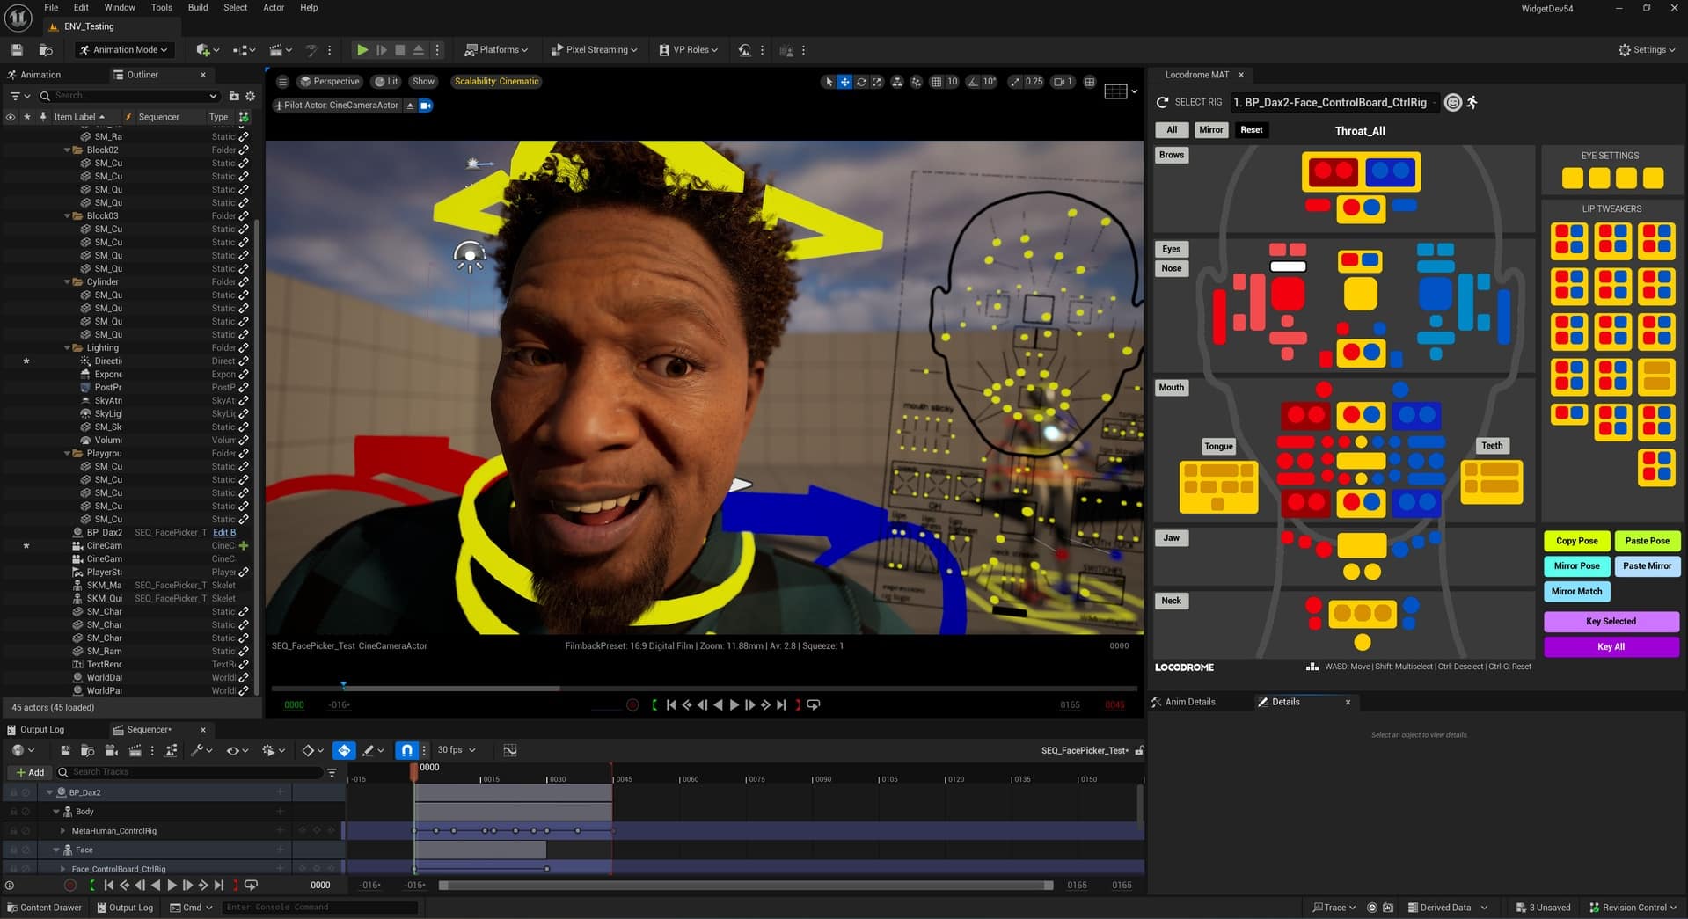Toggle visibility of the Lighting folder in Outliner
The height and width of the screenshot is (919, 1688).
pos(11,347)
